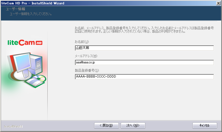Screen dimensions: 222x132
Task: Click the メールアドレス email input field
Action: (x=144, y=62)
